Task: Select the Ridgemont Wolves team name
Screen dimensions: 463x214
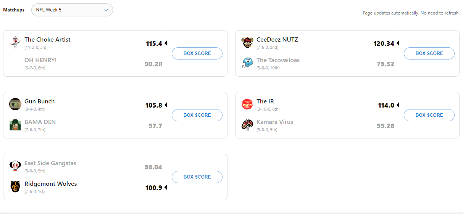Action: (51, 184)
